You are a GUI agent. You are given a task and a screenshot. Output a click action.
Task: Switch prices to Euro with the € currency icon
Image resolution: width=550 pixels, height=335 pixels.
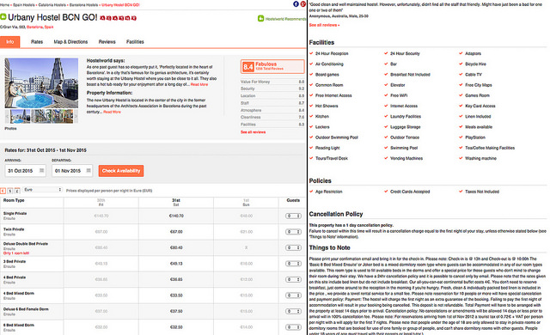[x=3, y=191]
